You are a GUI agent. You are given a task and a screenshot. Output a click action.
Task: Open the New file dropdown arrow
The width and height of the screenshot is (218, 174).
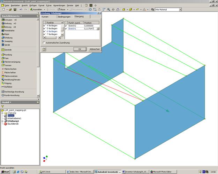[7, 10]
